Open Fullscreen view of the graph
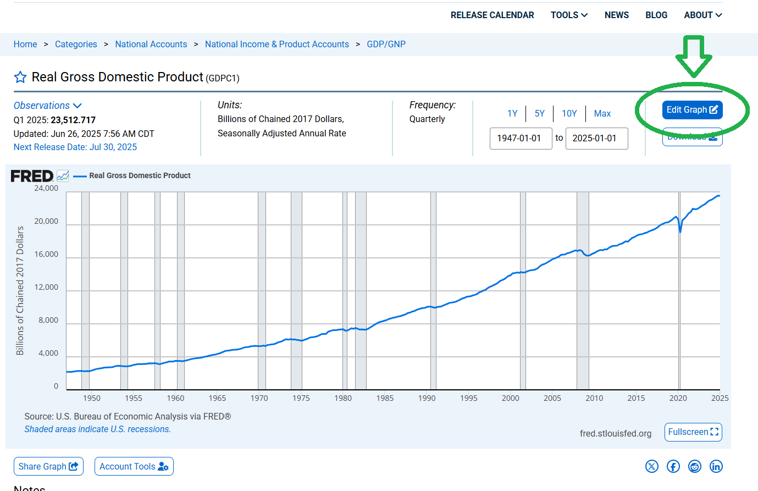 (693, 432)
